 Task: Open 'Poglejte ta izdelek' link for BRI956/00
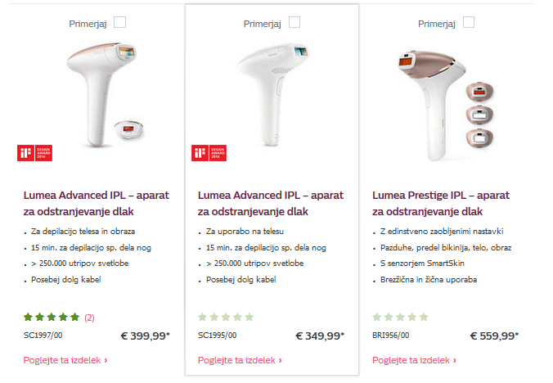(414, 360)
